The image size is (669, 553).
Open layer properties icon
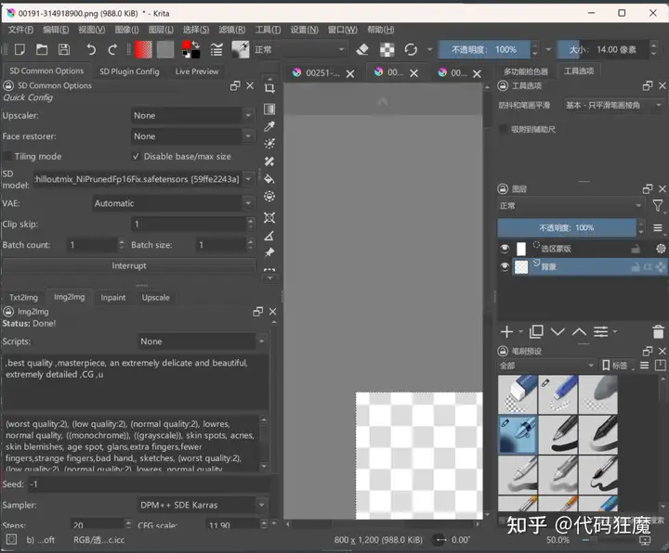click(601, 331)
